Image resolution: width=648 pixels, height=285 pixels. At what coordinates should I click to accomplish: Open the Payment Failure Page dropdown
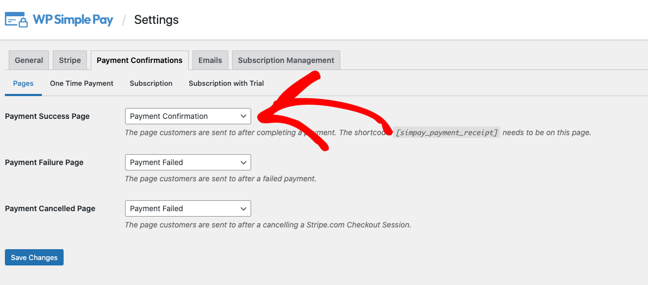(188, 162)
